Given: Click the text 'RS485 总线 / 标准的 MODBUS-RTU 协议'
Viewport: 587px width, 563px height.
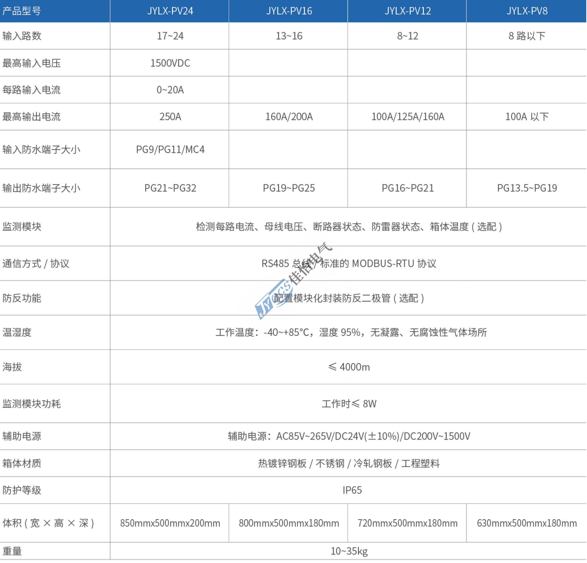Looking at the screenshot, I should (349, 264).
